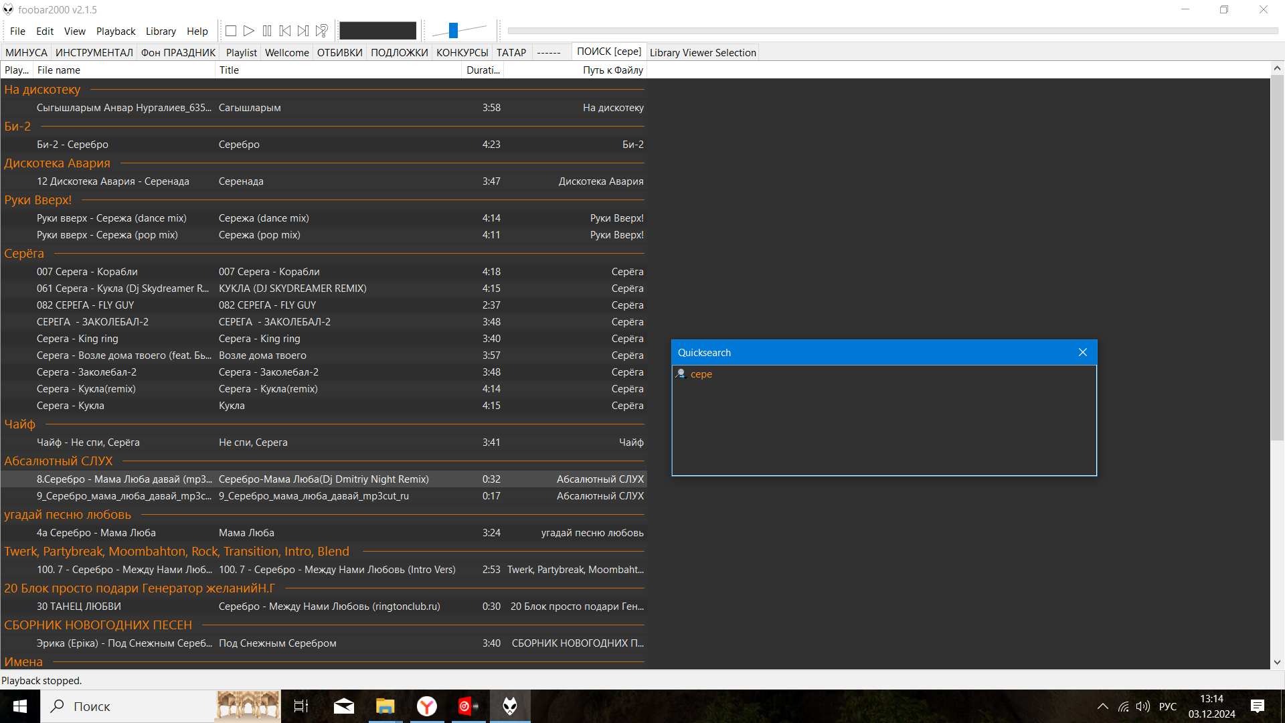The width and height of the screenshot is (1285, 723).
Task: Click the seekbar track in toolbar
Action: click(x=891, y=31)
